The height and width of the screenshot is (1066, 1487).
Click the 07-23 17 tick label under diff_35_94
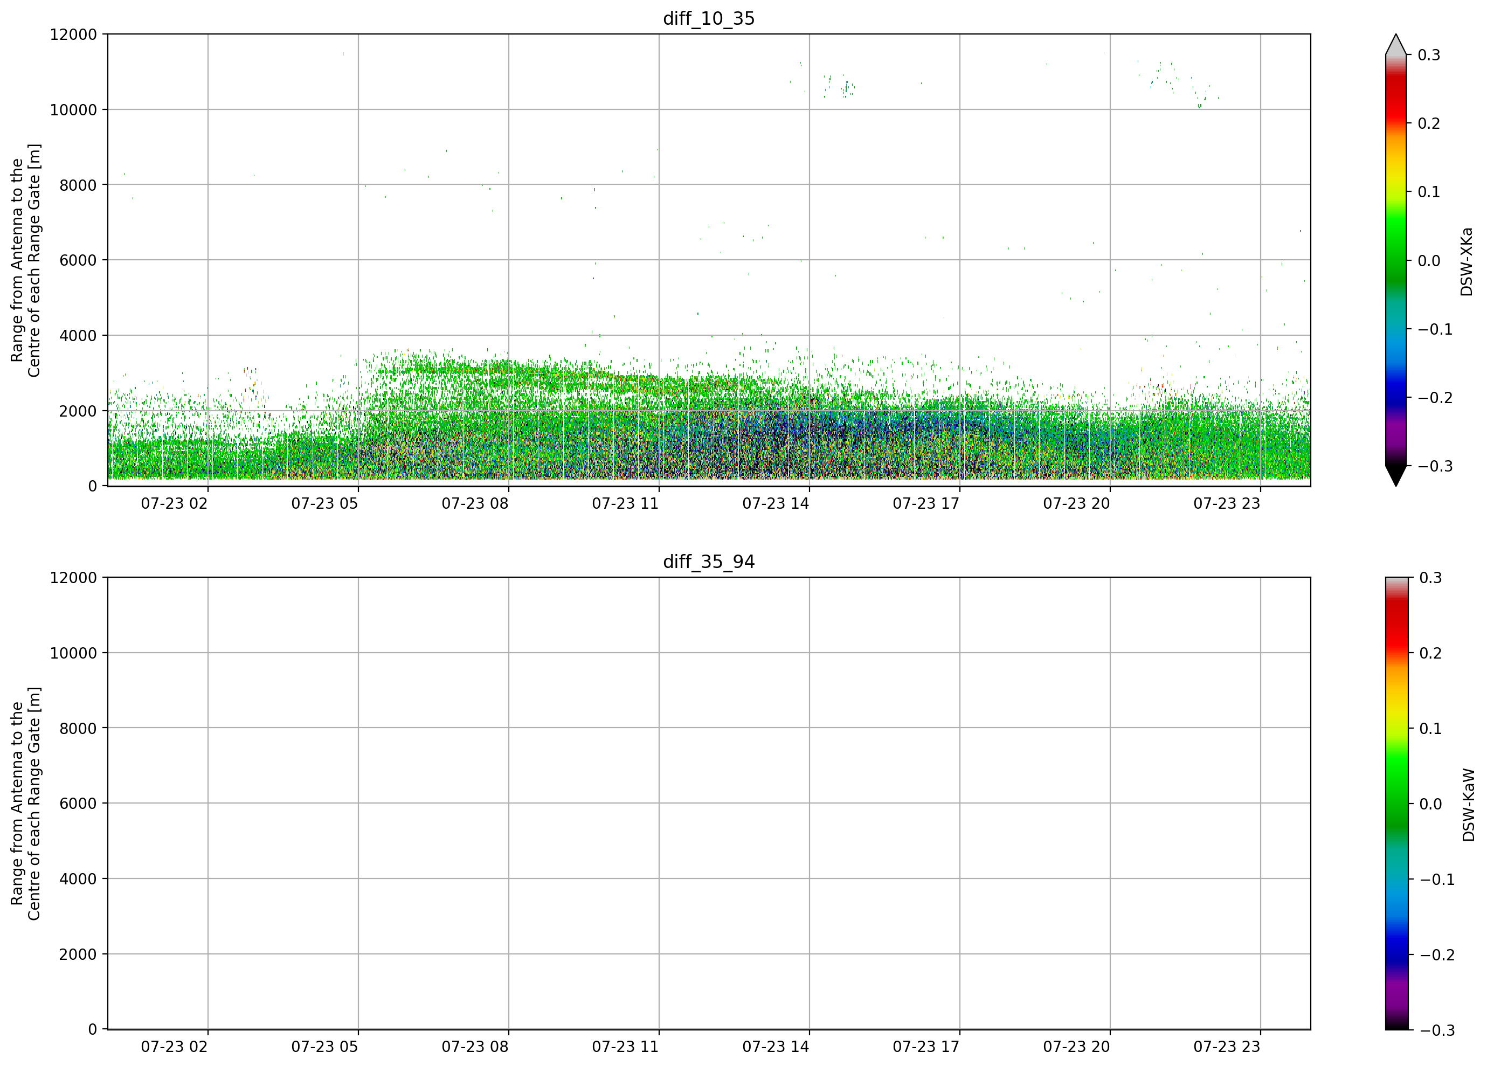[926, 1047]
